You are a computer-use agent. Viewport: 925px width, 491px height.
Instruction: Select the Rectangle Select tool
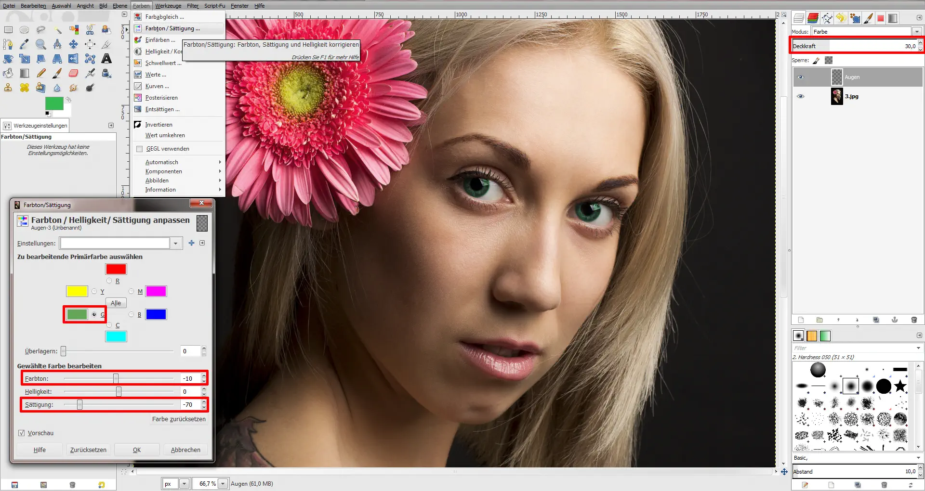pos(8,30)
